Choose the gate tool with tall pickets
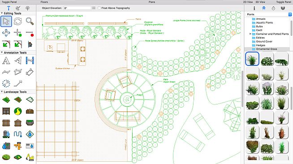 18,123
